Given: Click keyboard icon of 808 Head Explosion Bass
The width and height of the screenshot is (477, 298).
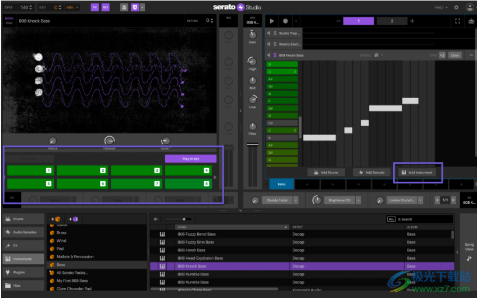Looking at the screenshot, I should [x=162, y=258].
